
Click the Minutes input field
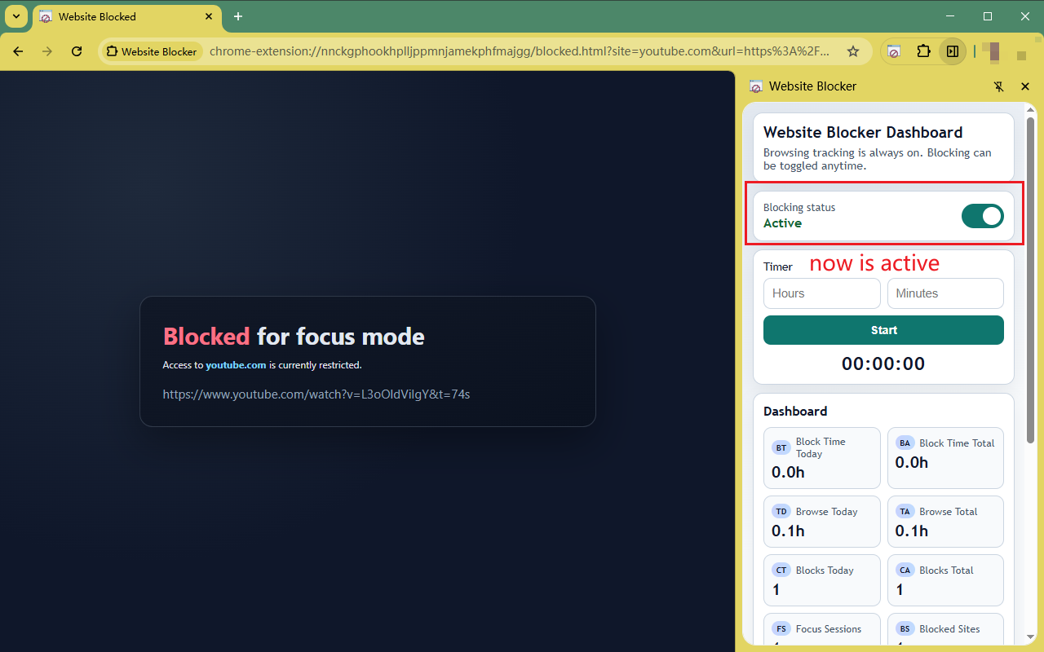(945, 293)
